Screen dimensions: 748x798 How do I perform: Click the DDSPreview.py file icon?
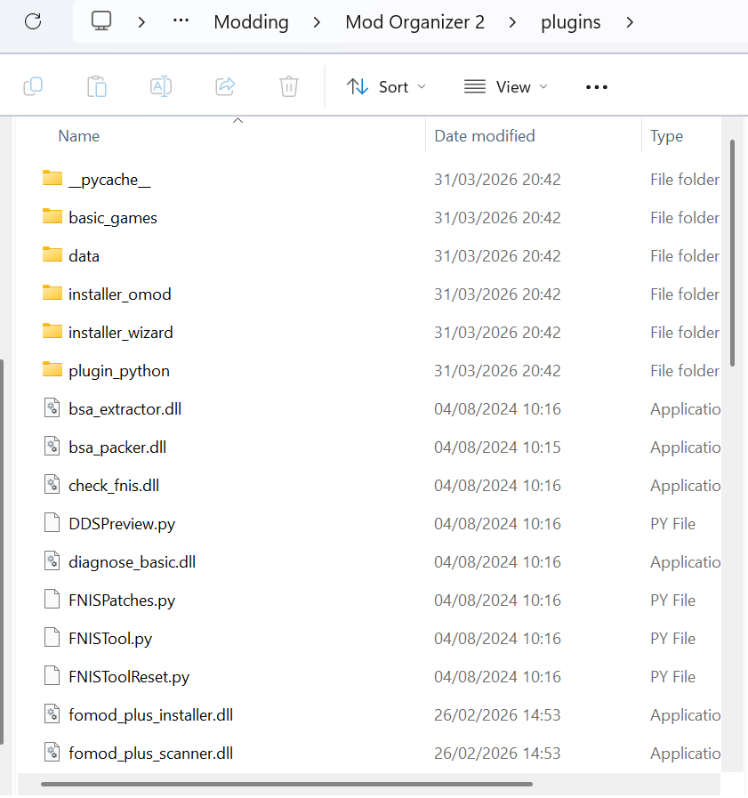point(52,523)
